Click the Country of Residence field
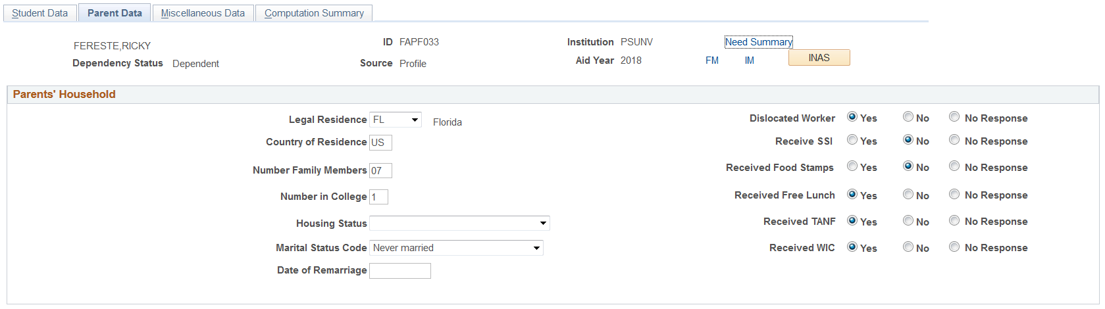The image size is (1105, 309). click(380, 143)
